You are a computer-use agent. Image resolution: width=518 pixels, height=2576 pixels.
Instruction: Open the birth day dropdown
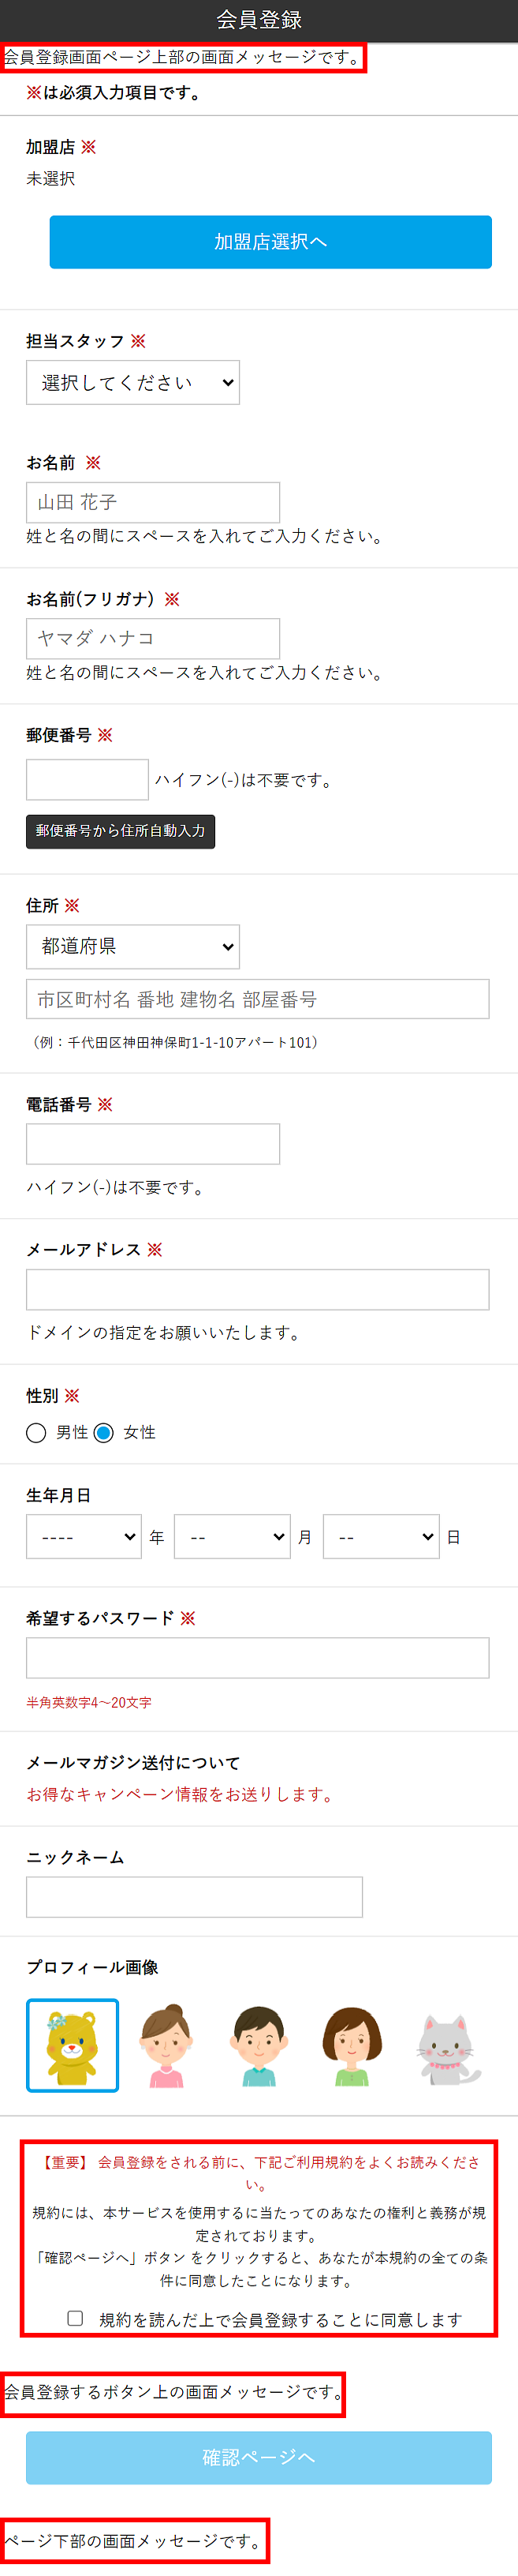coord(382,1536)
